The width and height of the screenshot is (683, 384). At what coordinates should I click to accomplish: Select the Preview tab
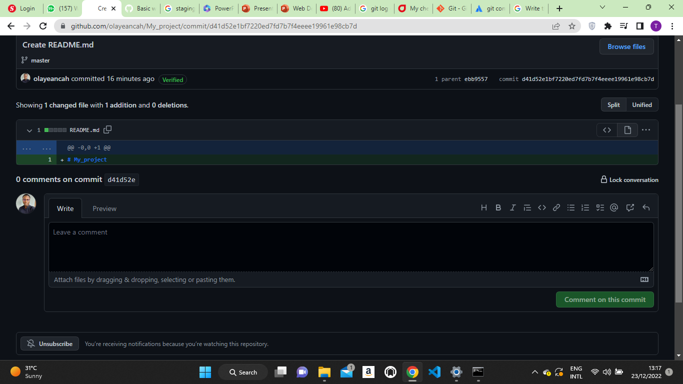(x=104, y=208)
